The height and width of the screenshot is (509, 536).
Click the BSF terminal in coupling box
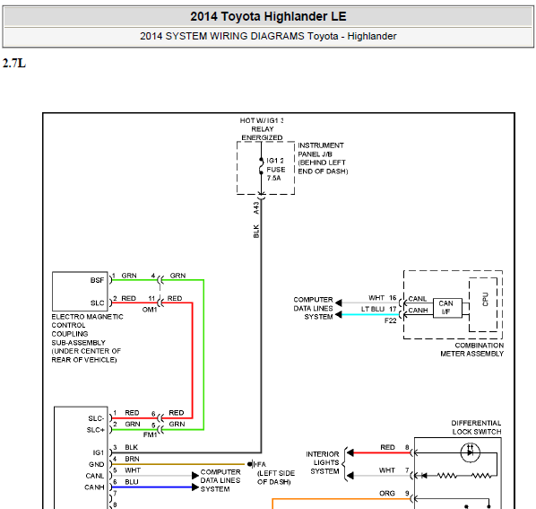tap(97, 280)
